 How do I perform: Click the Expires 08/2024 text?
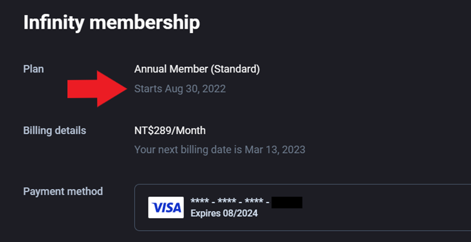click(x=224, y=213)
